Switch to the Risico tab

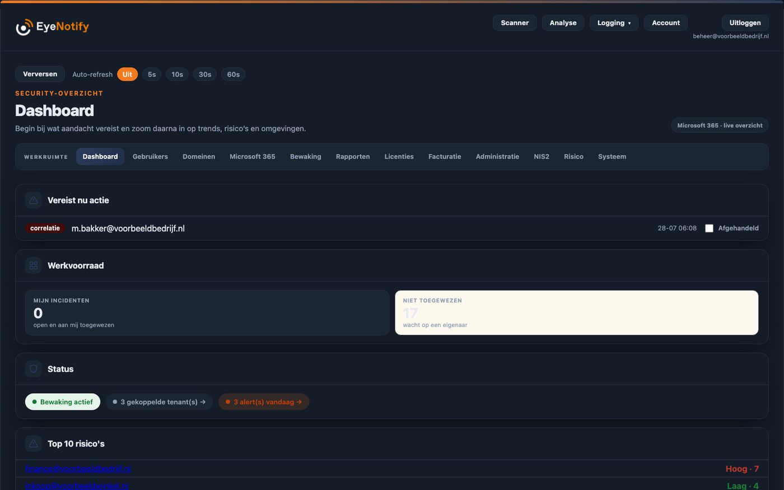(573, 157)
